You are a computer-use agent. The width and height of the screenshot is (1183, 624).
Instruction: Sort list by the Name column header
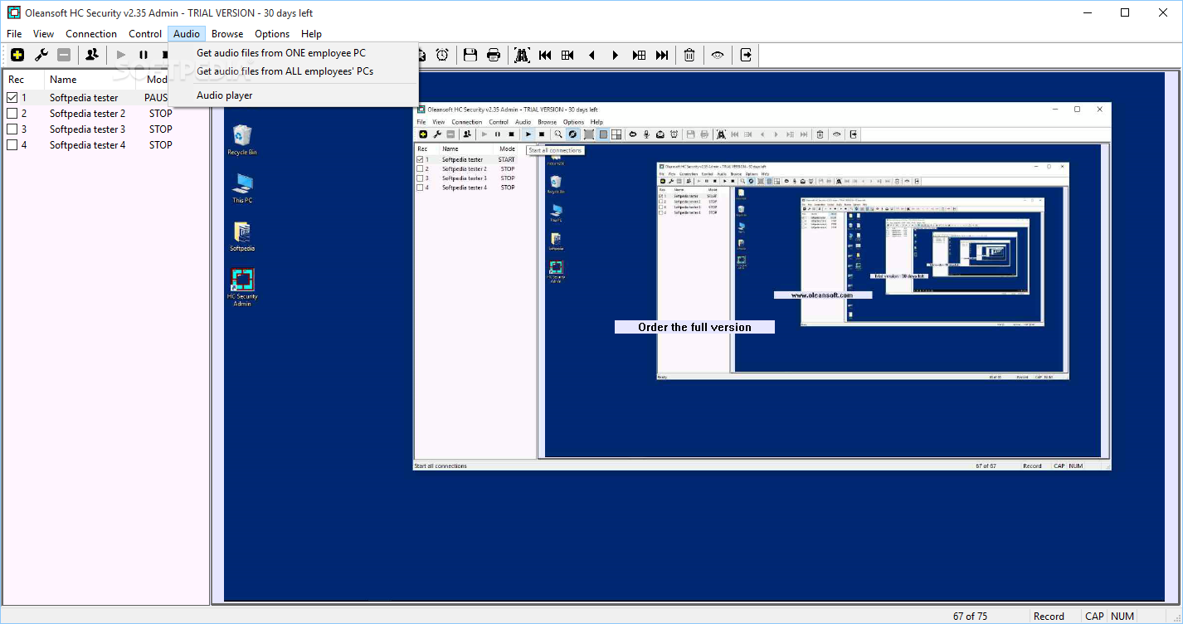tap(63, 80)
